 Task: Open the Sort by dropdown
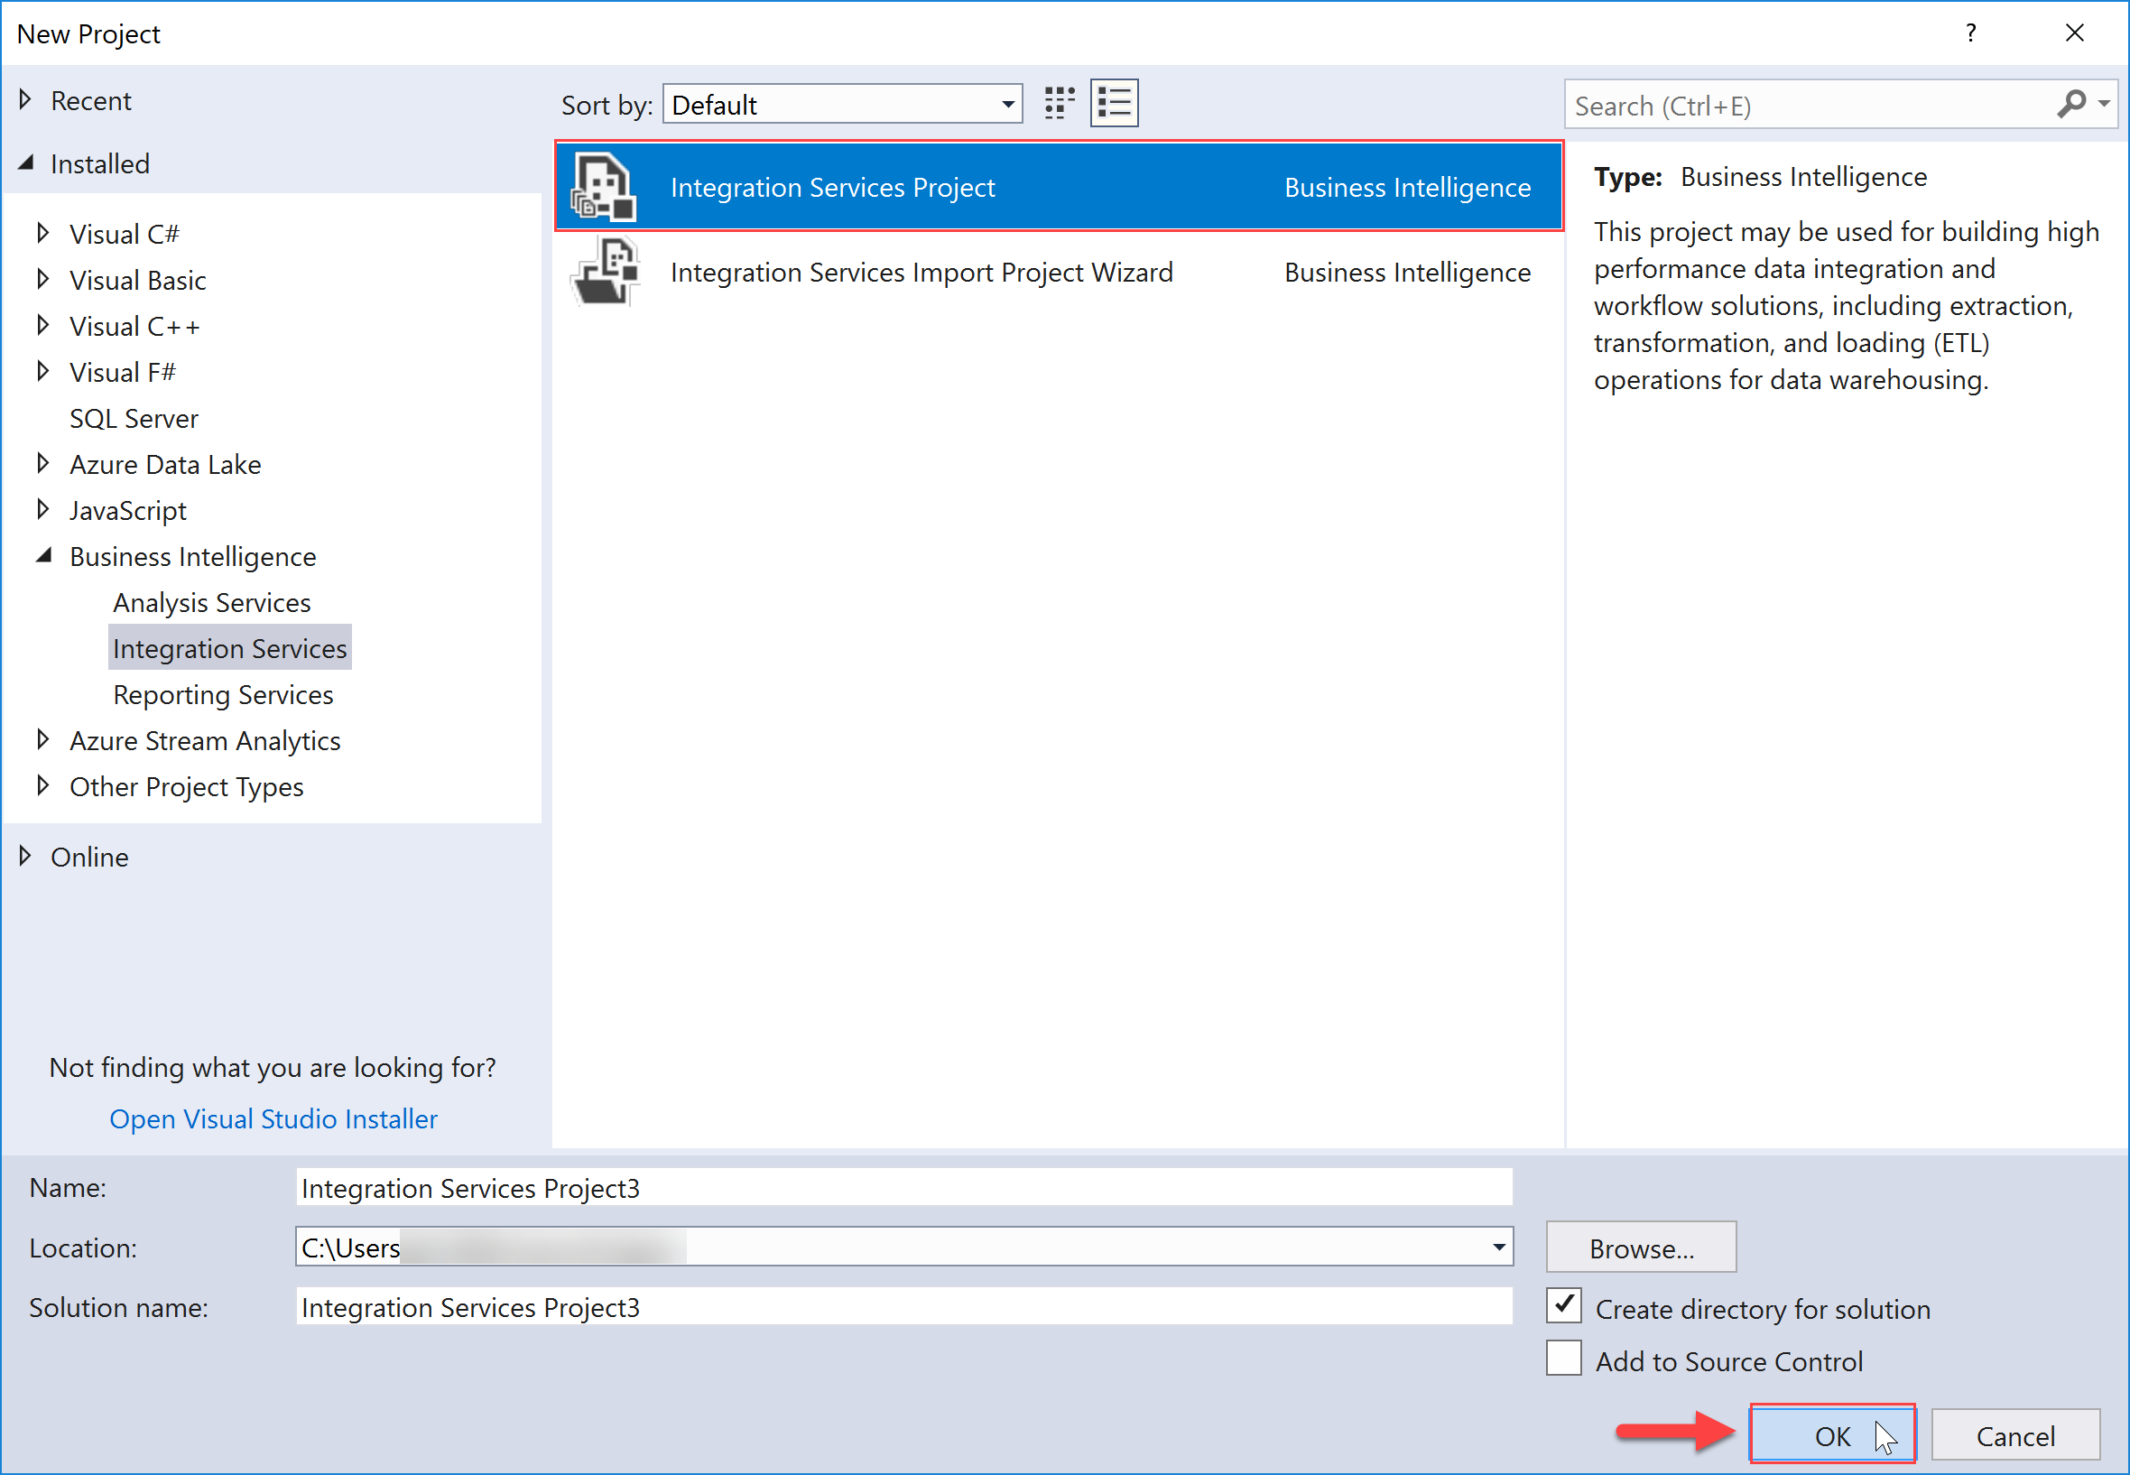(1006, 104)
